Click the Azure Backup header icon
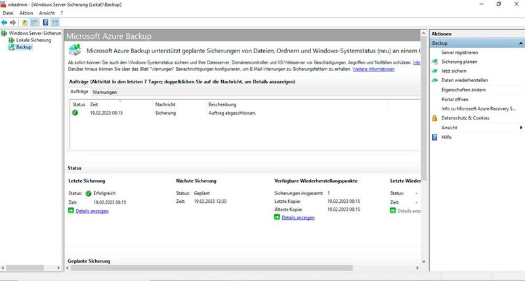This screenshot has width=525, height=281. [x=75, y=49]
